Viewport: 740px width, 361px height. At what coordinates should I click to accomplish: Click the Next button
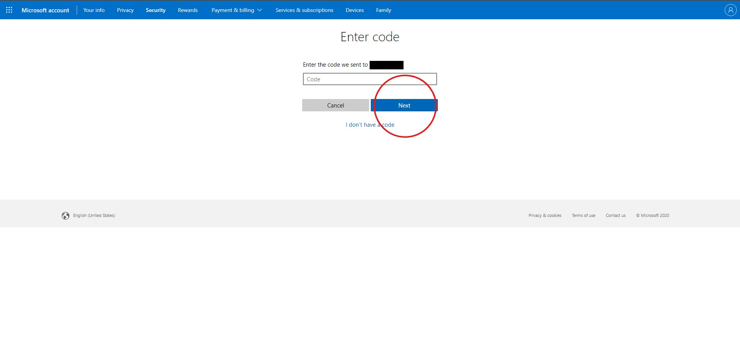[404, 105]
